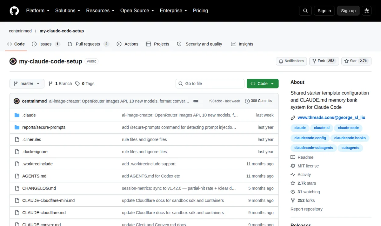Click the bell icon in Notifications

281,61
